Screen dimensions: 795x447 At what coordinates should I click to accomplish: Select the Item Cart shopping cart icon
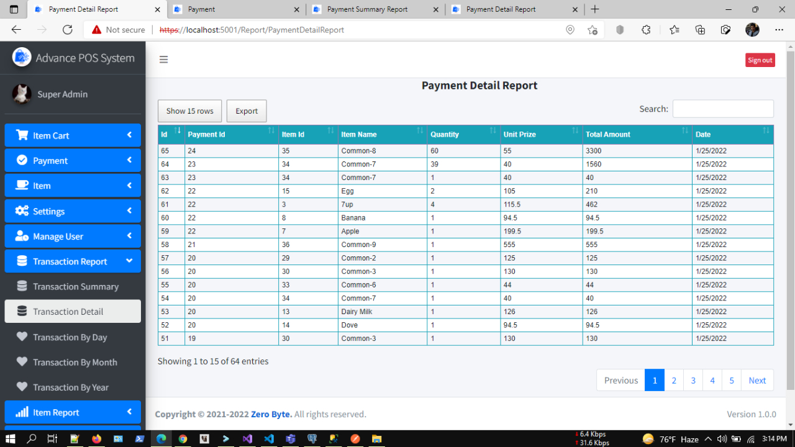pos(21,135)
